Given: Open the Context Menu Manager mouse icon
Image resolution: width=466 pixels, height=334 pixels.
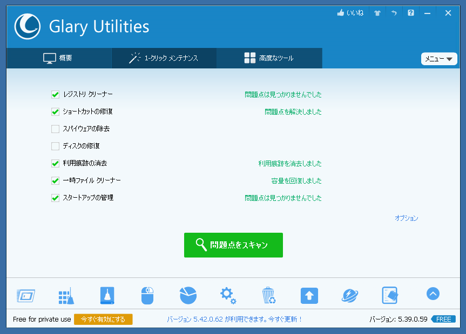Looking at the screenshot, I should [147, 295].
